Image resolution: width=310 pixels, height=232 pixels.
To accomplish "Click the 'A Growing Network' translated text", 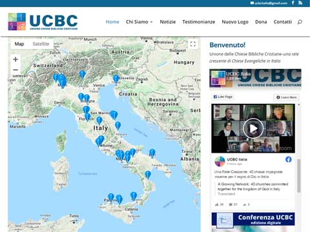I will pyautogui.click(x=253, y=186).
